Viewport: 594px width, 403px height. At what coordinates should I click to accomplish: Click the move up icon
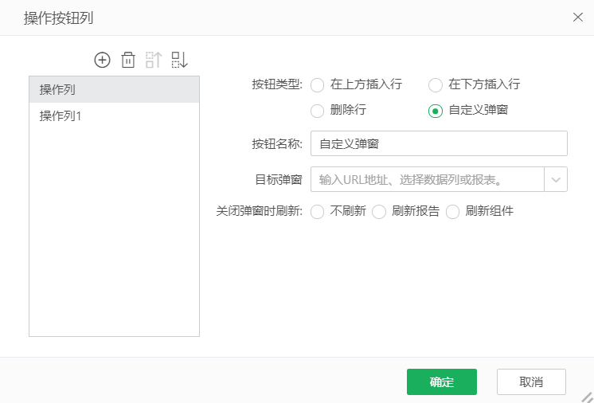coord(154,60)
